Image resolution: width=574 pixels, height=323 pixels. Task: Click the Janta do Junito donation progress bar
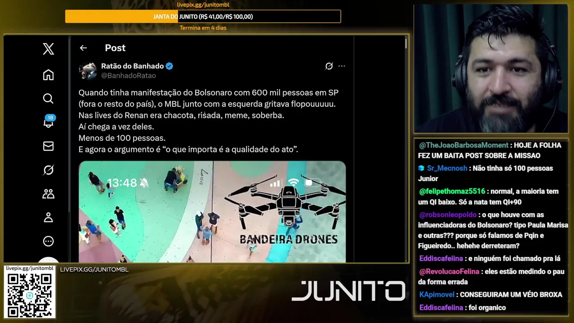pyautogui.click(x=203, y=17)
